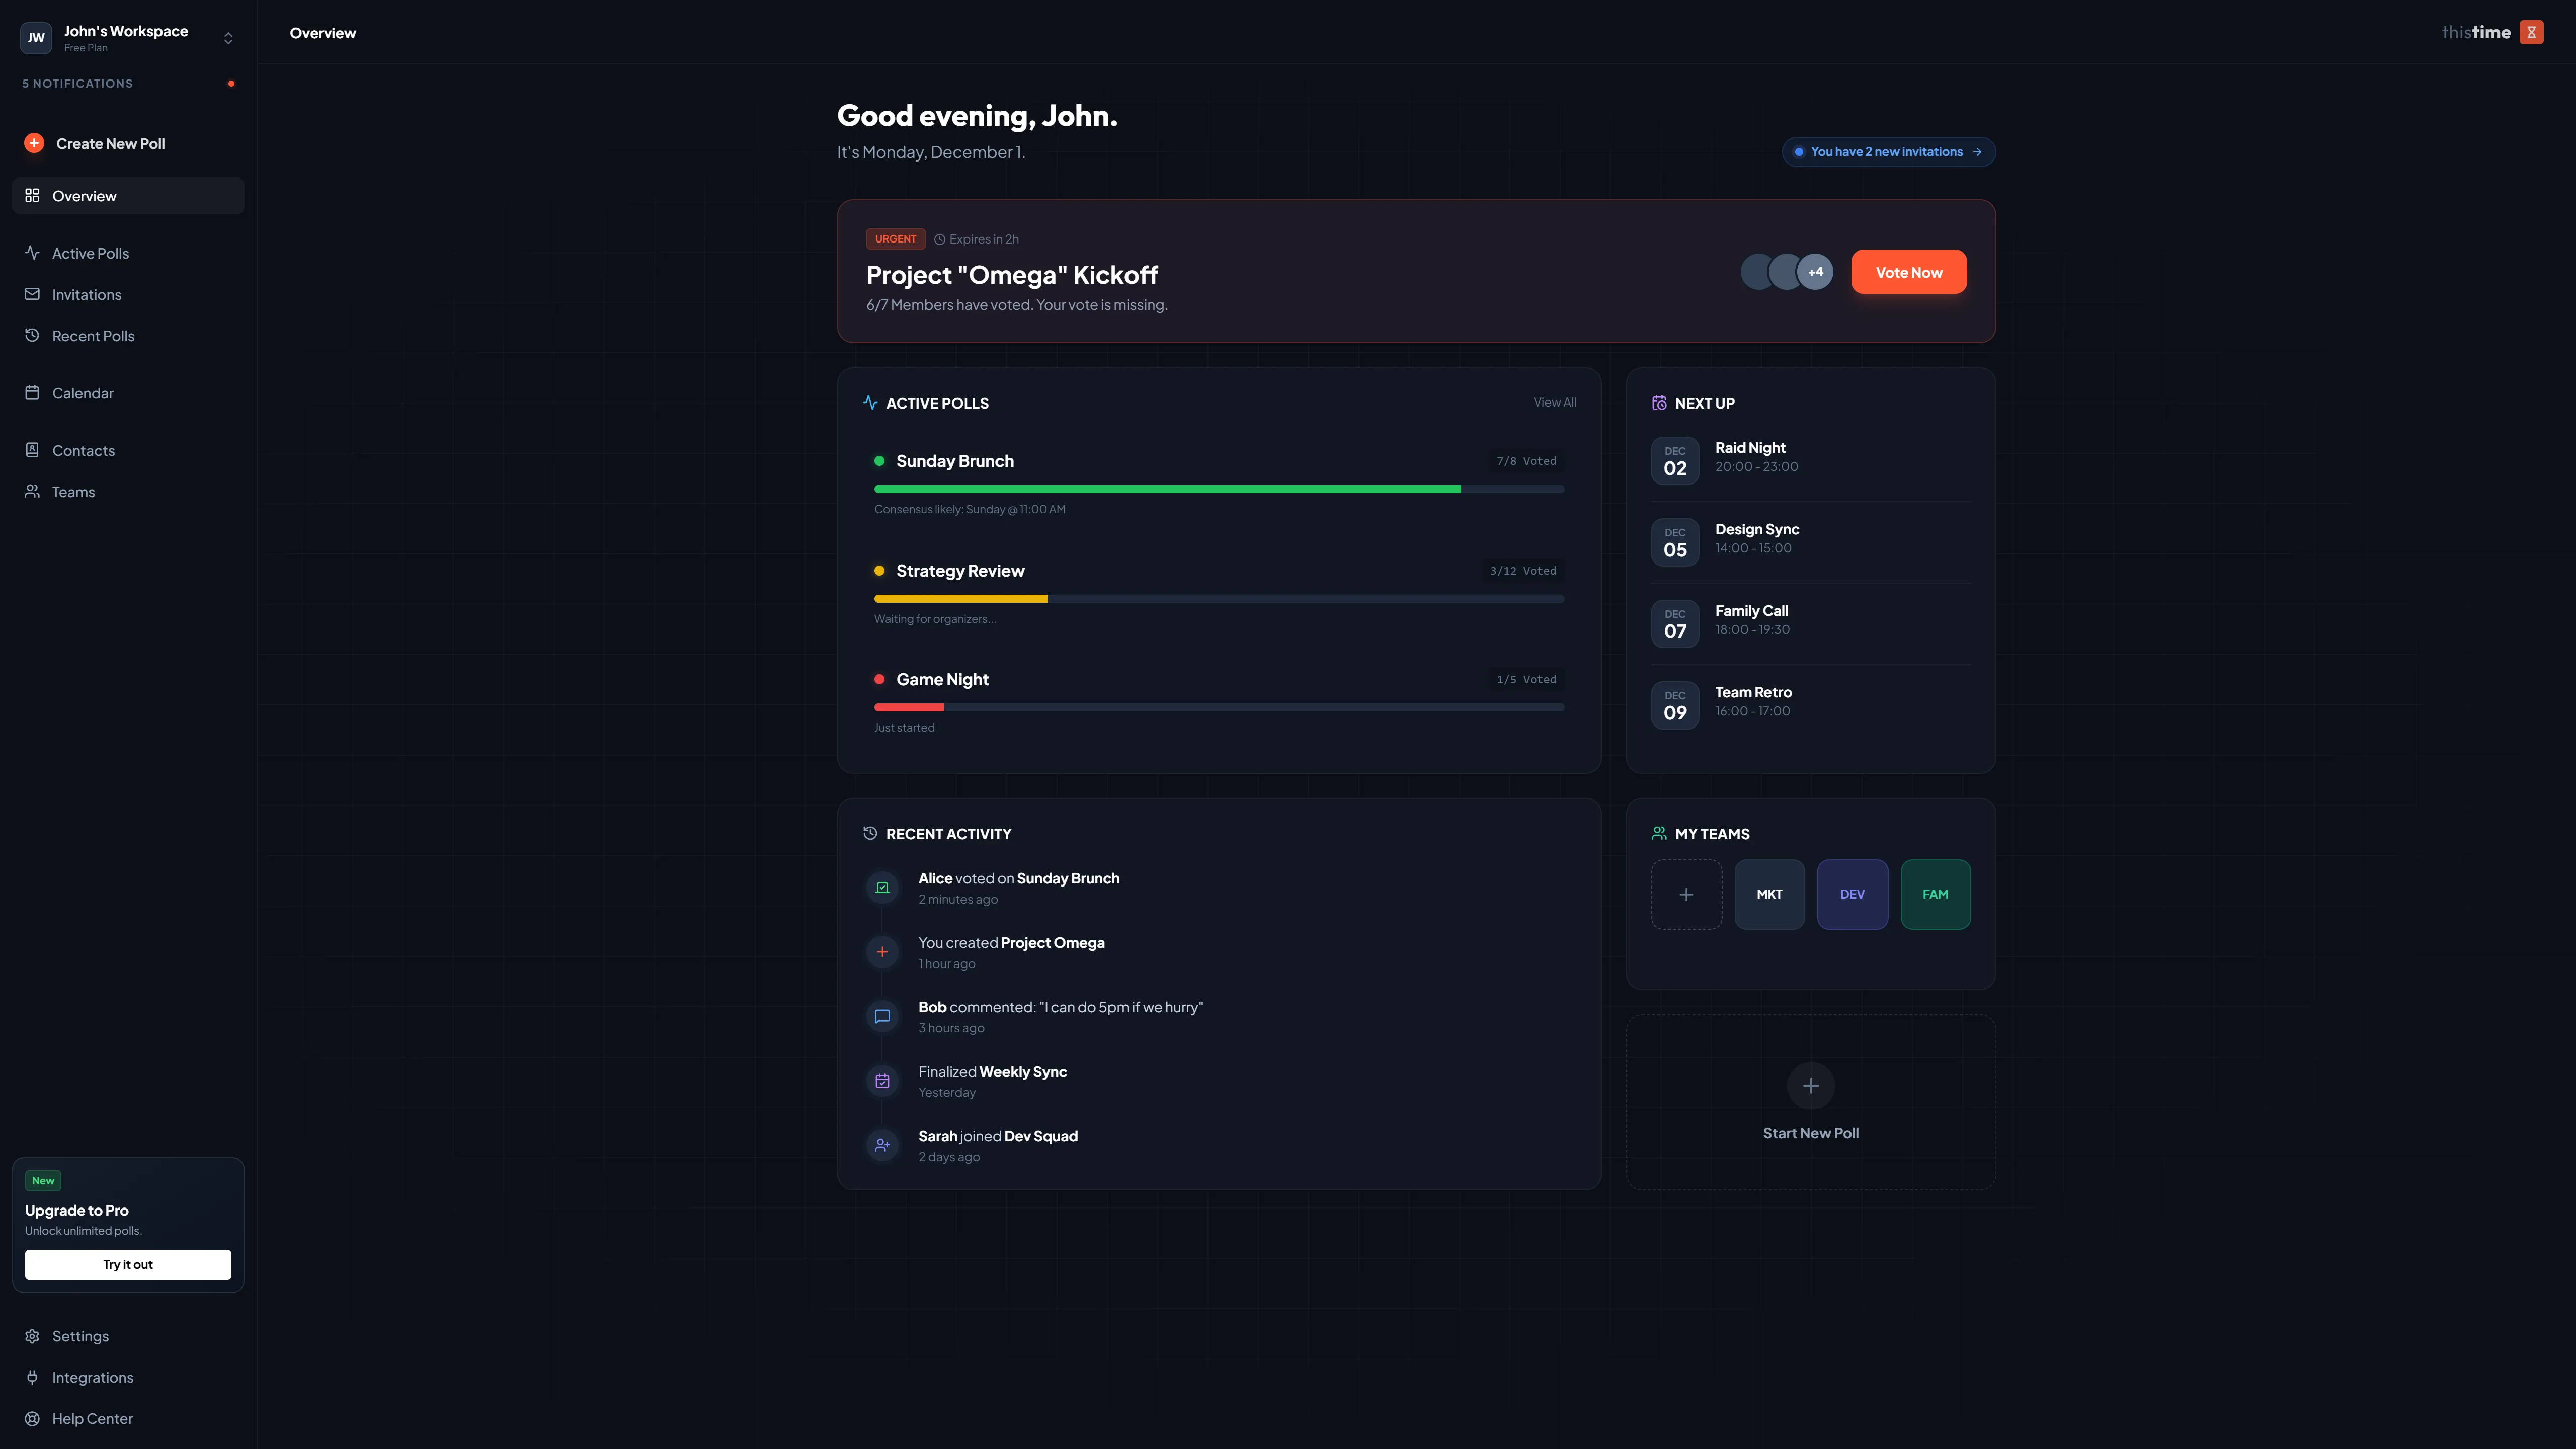Open the Contacts page
This screenshot has width=2576, height=1449.
(128, 450)
